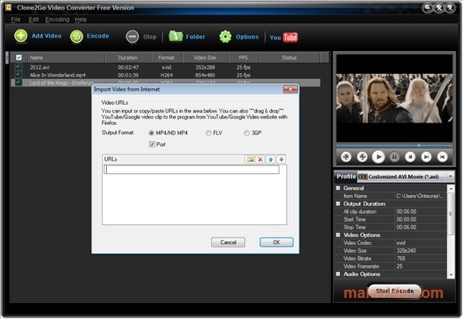Image resolution: width=463 pixels, height=319 pixels.
Task: Click the Video Size value 320x240
Action: tap(406, 251)
